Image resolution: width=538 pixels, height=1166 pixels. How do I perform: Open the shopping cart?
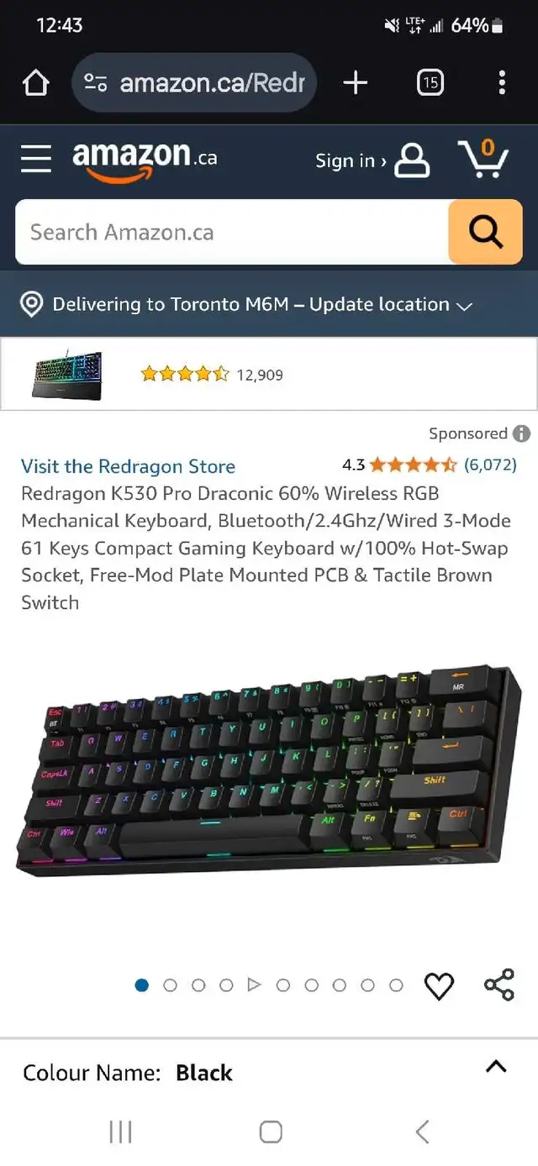[483, 157]
